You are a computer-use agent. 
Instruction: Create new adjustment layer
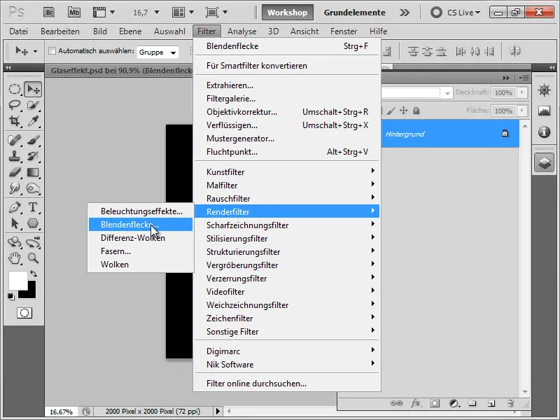tap(454, 404)
